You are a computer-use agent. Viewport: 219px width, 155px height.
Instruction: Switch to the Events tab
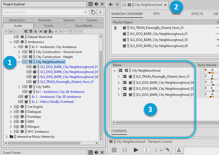49,26
